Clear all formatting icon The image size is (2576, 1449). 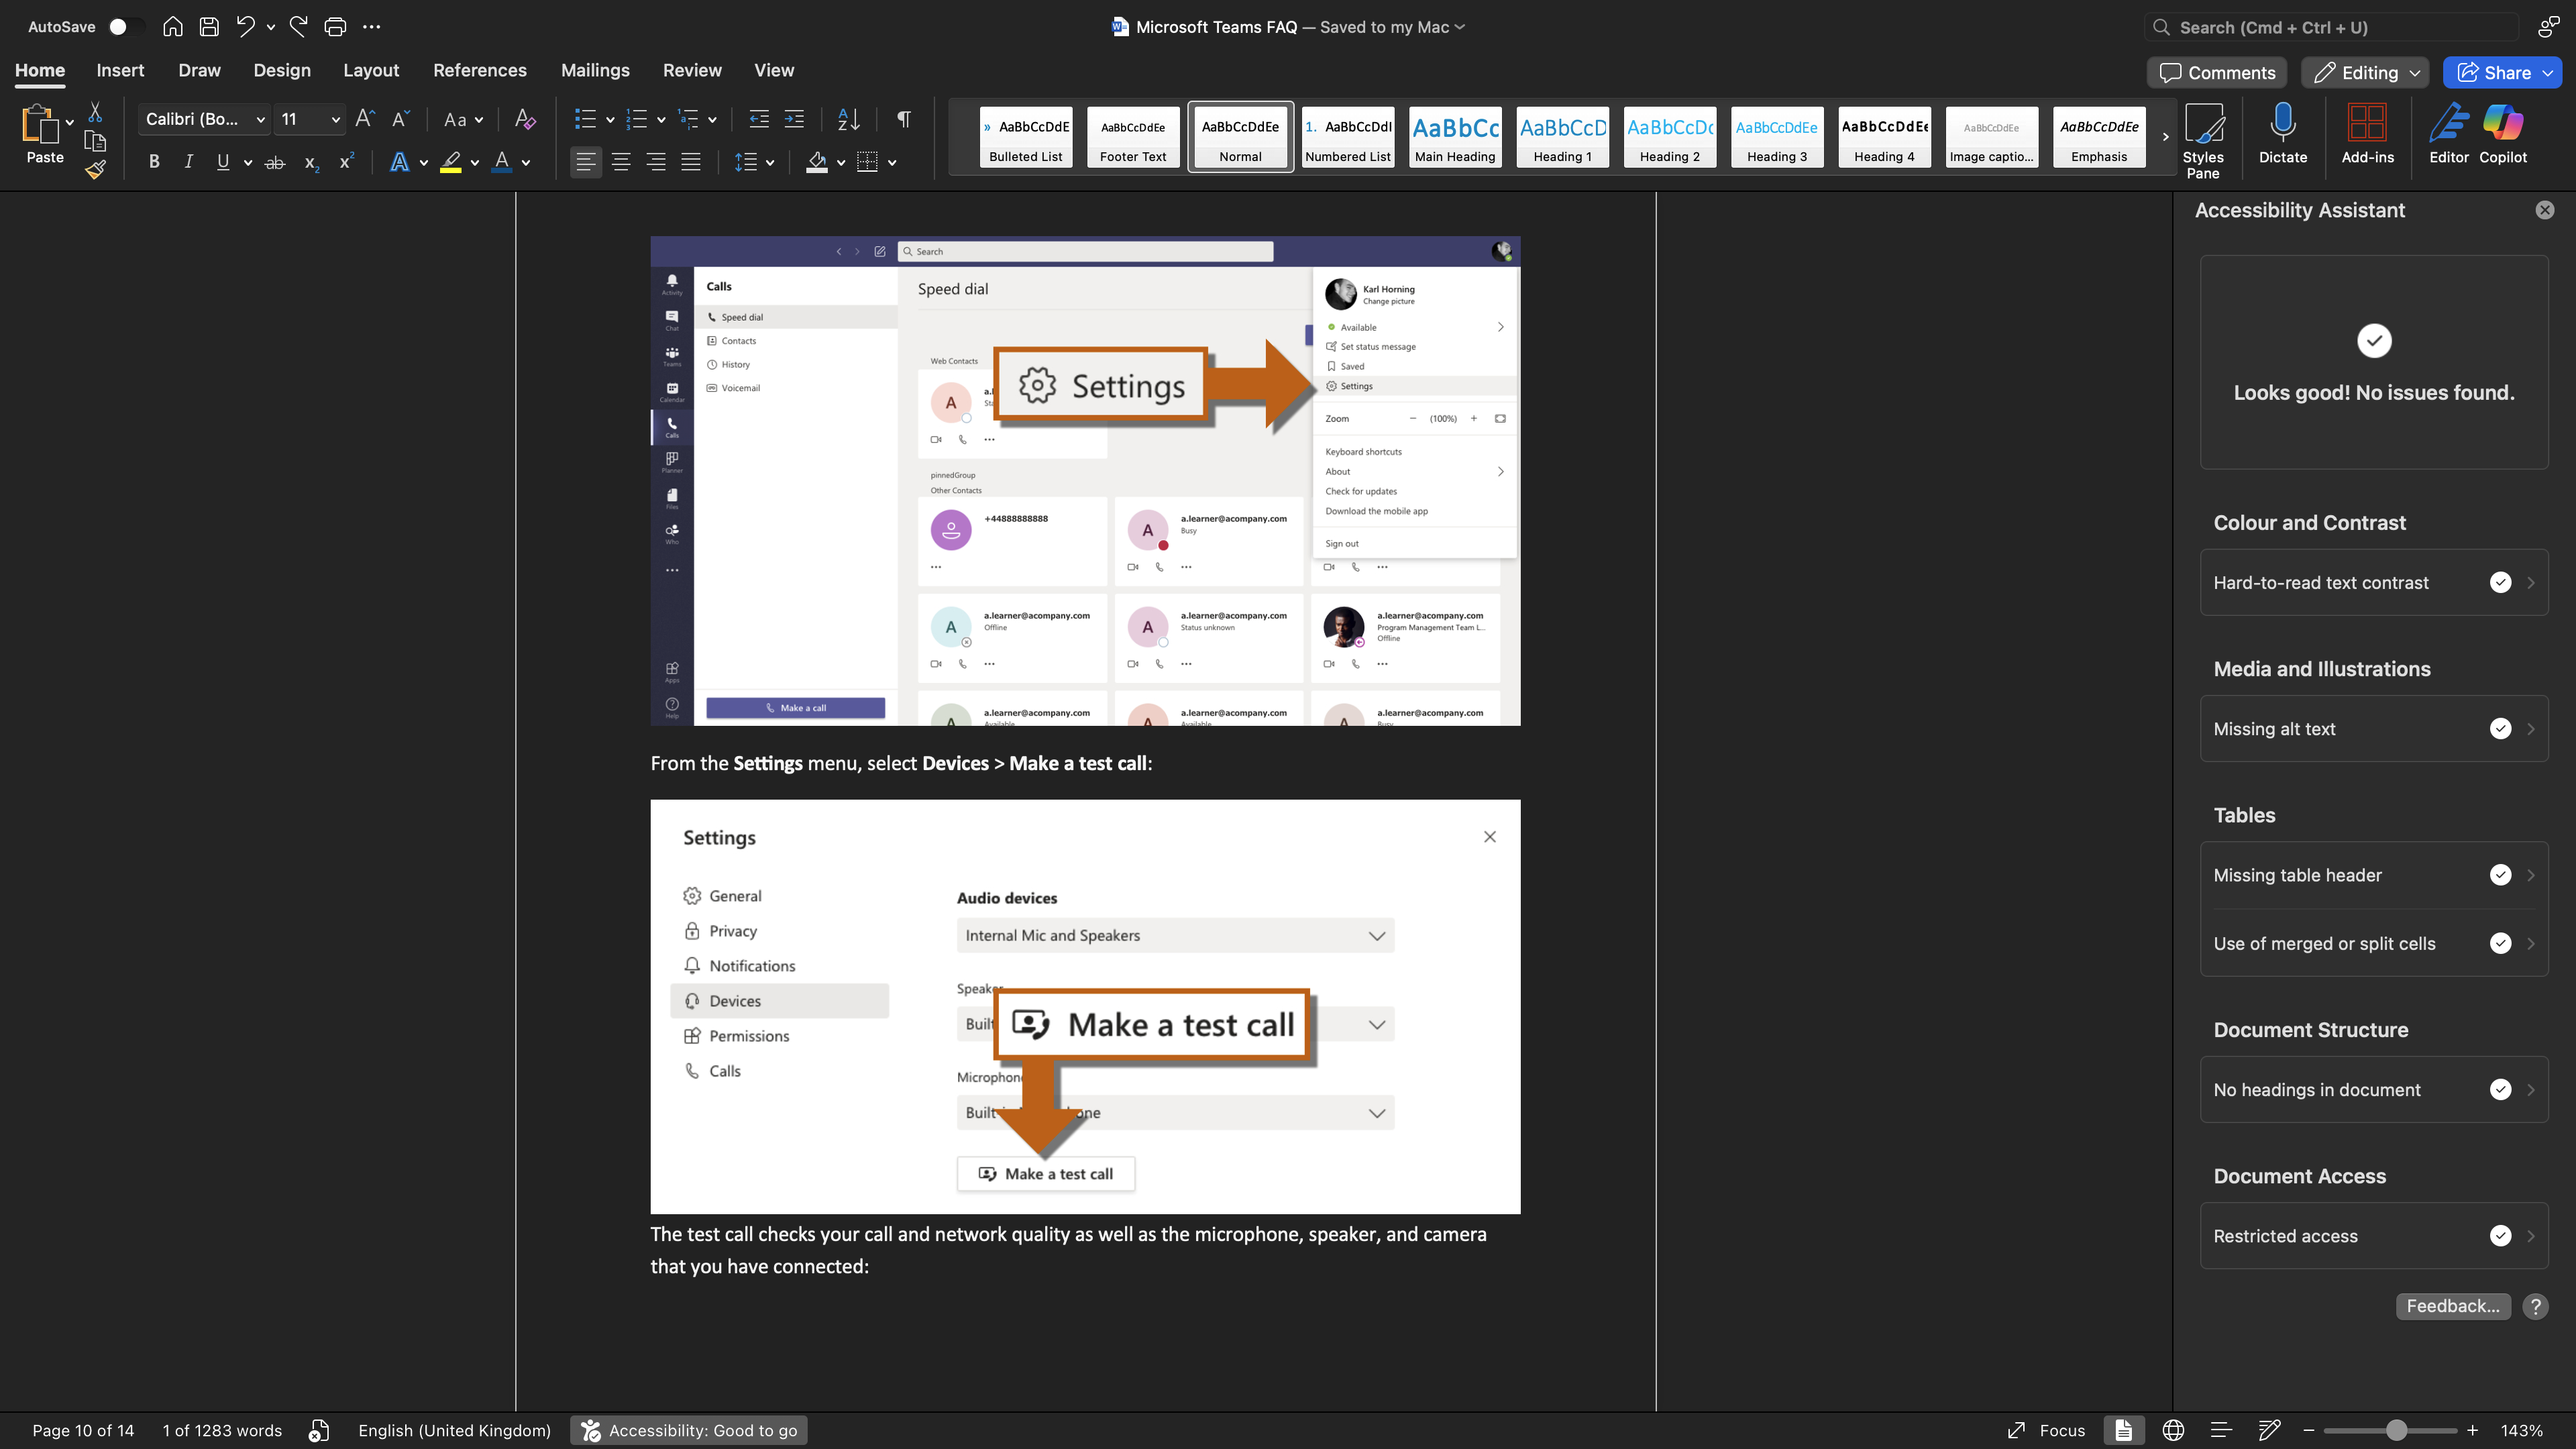525,119
